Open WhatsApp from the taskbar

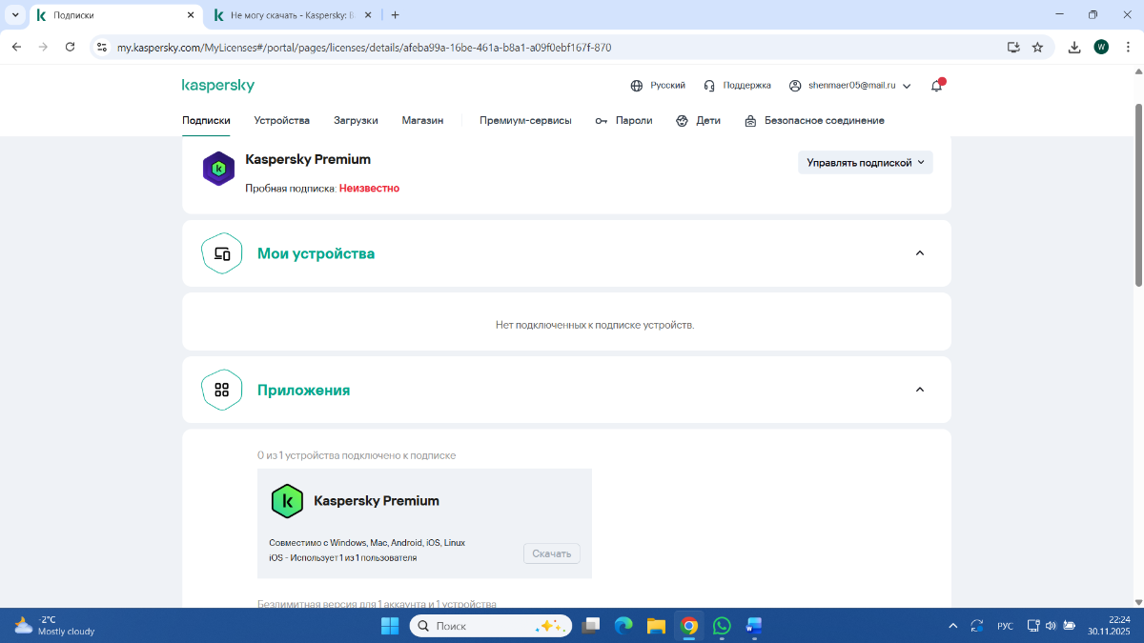[x=722, y=626]
